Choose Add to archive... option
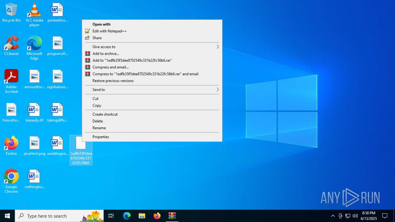395x222 pixels. [x=152, y=54]
